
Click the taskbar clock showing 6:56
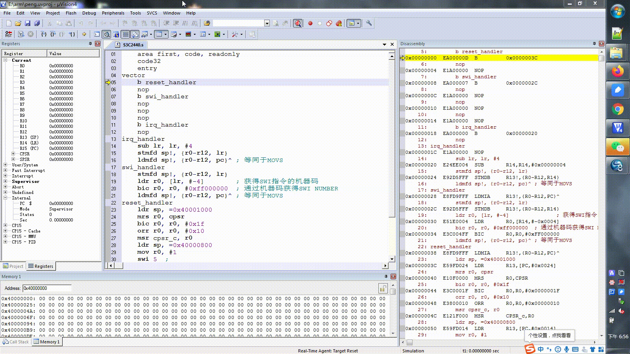tap(618, 337)
